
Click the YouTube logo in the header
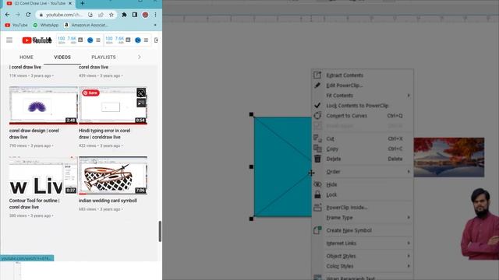(x=37, y=40)
